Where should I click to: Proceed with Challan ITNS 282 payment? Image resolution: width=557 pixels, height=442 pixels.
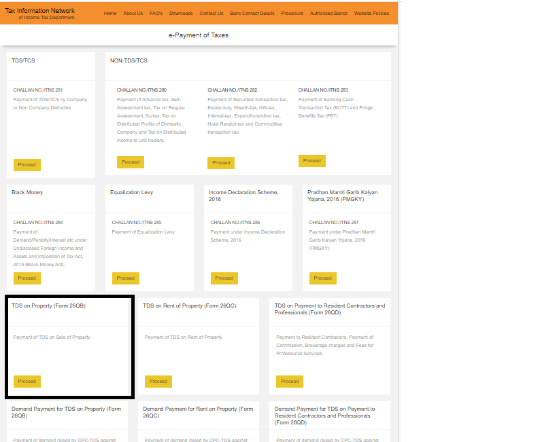click(221, 163)
